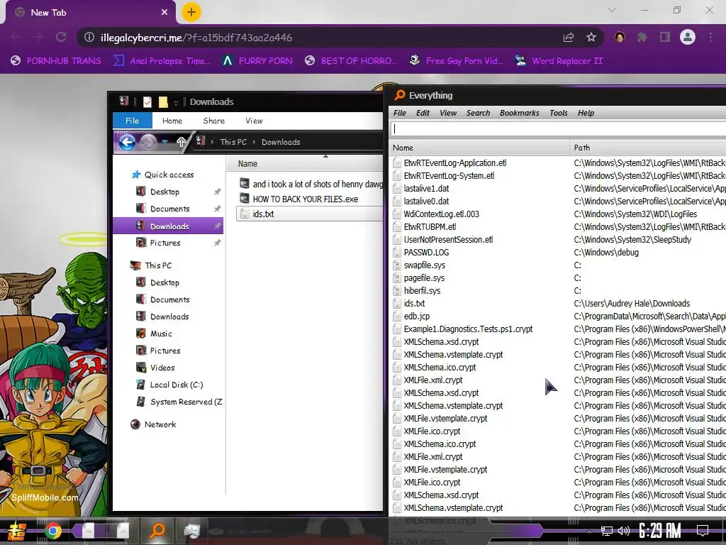Select Network in navigation pane
Image resolution: width=726 pixels, height=545 pixels.
click(160, 424)
